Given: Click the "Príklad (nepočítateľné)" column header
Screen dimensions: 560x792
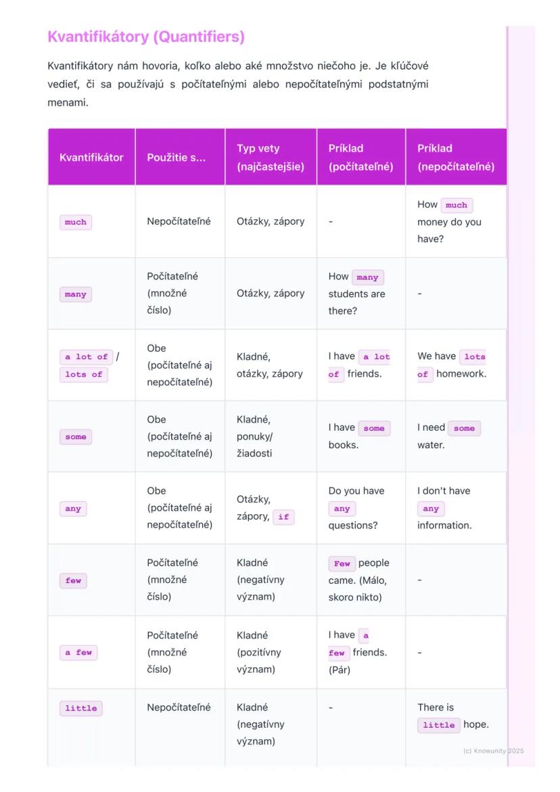Looking at the screenshot, I should 455,158.
